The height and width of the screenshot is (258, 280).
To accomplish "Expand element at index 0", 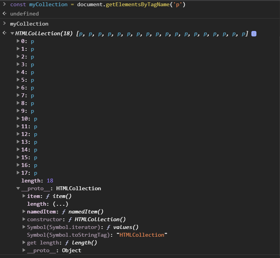I will (x=18, y=41).
